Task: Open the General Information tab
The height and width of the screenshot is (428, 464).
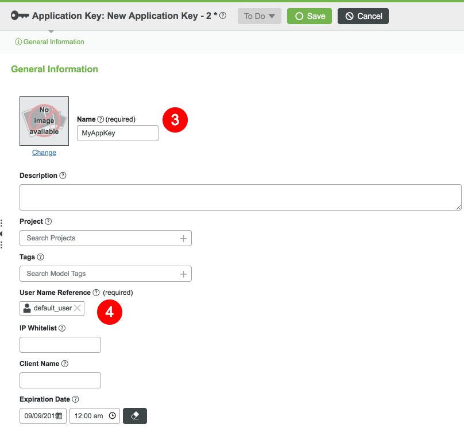Action: pos(50,42)
